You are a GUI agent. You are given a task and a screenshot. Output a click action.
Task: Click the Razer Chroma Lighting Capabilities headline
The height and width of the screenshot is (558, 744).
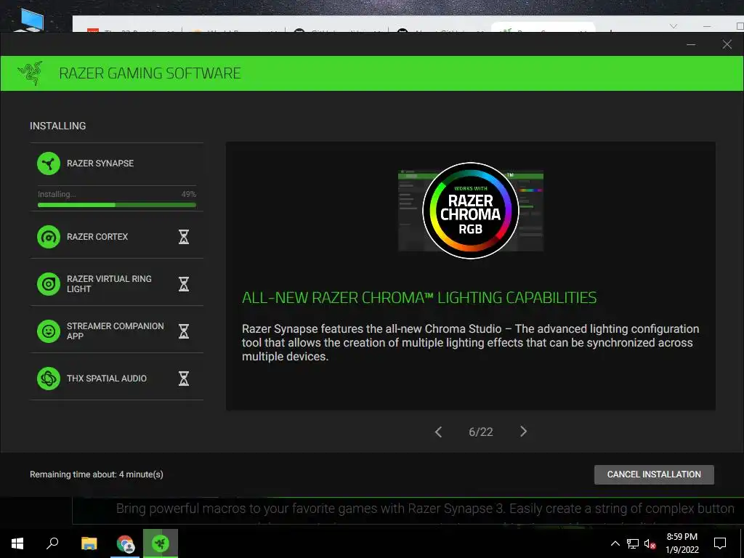419,297
